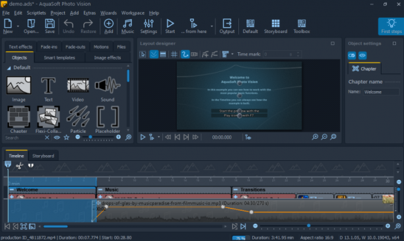Collapse the Transitions chapter in timeline

point(235,189)
